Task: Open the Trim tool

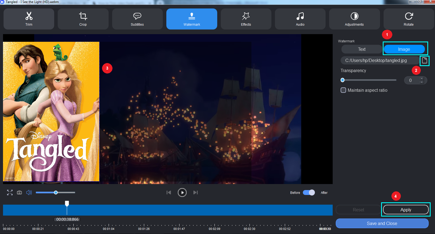Action: (x=29, y=19)
